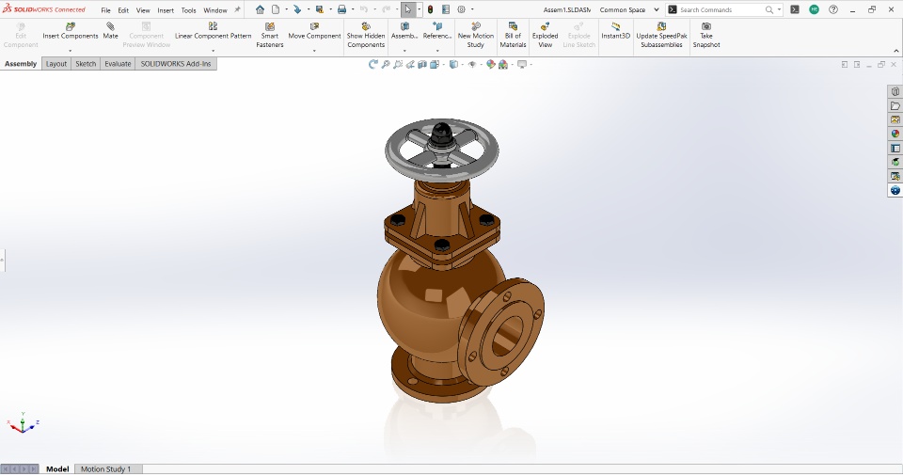This screenshot has height=475, width=903.
Task: Expand Assembly Features dropdown arrow
Action: (404, 51)
